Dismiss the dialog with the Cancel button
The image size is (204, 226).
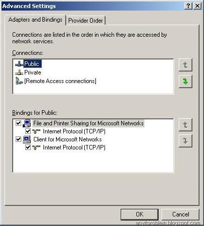click(180, 214)
